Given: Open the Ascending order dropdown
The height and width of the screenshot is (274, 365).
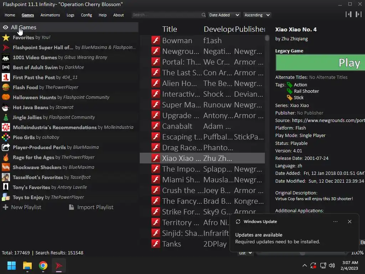Looking at the screenshot, I should click(257, 15).
